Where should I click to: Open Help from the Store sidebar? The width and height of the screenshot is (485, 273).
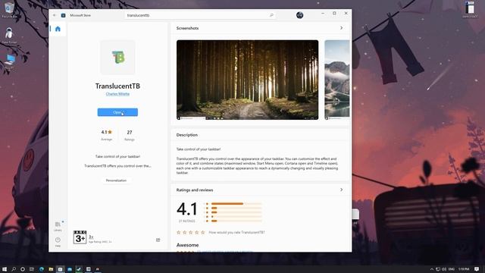click(x=58, y=242)
